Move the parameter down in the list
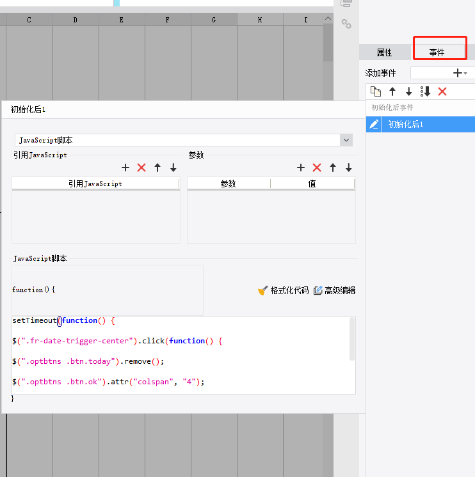Screen dimensions: 475x477 (x=349, y=168)
